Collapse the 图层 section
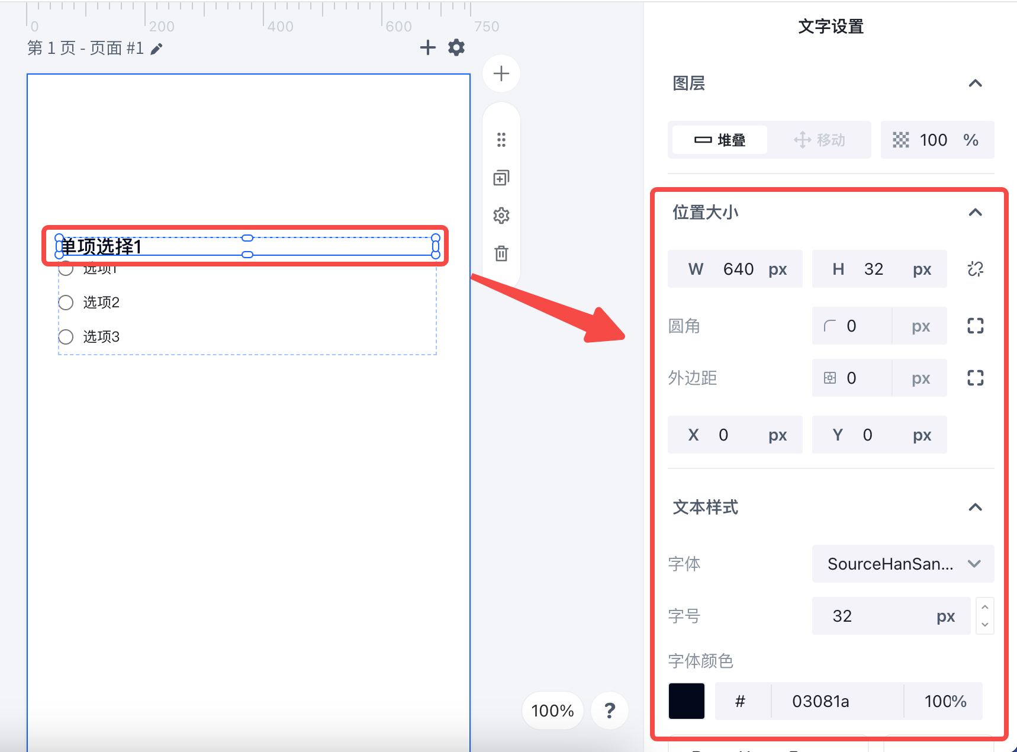The width and height of the screenshot is (1017, 752). pos(976,83)
